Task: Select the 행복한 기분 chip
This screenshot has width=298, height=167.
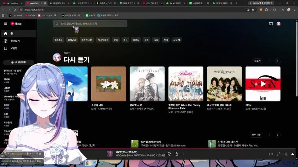Action: click(87, 40)
